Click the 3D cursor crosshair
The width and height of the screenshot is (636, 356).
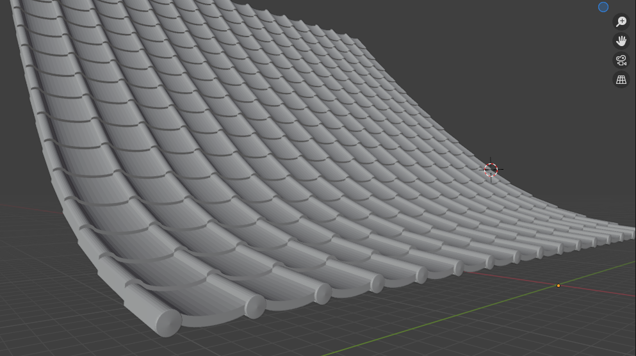[x=491, y=170]
